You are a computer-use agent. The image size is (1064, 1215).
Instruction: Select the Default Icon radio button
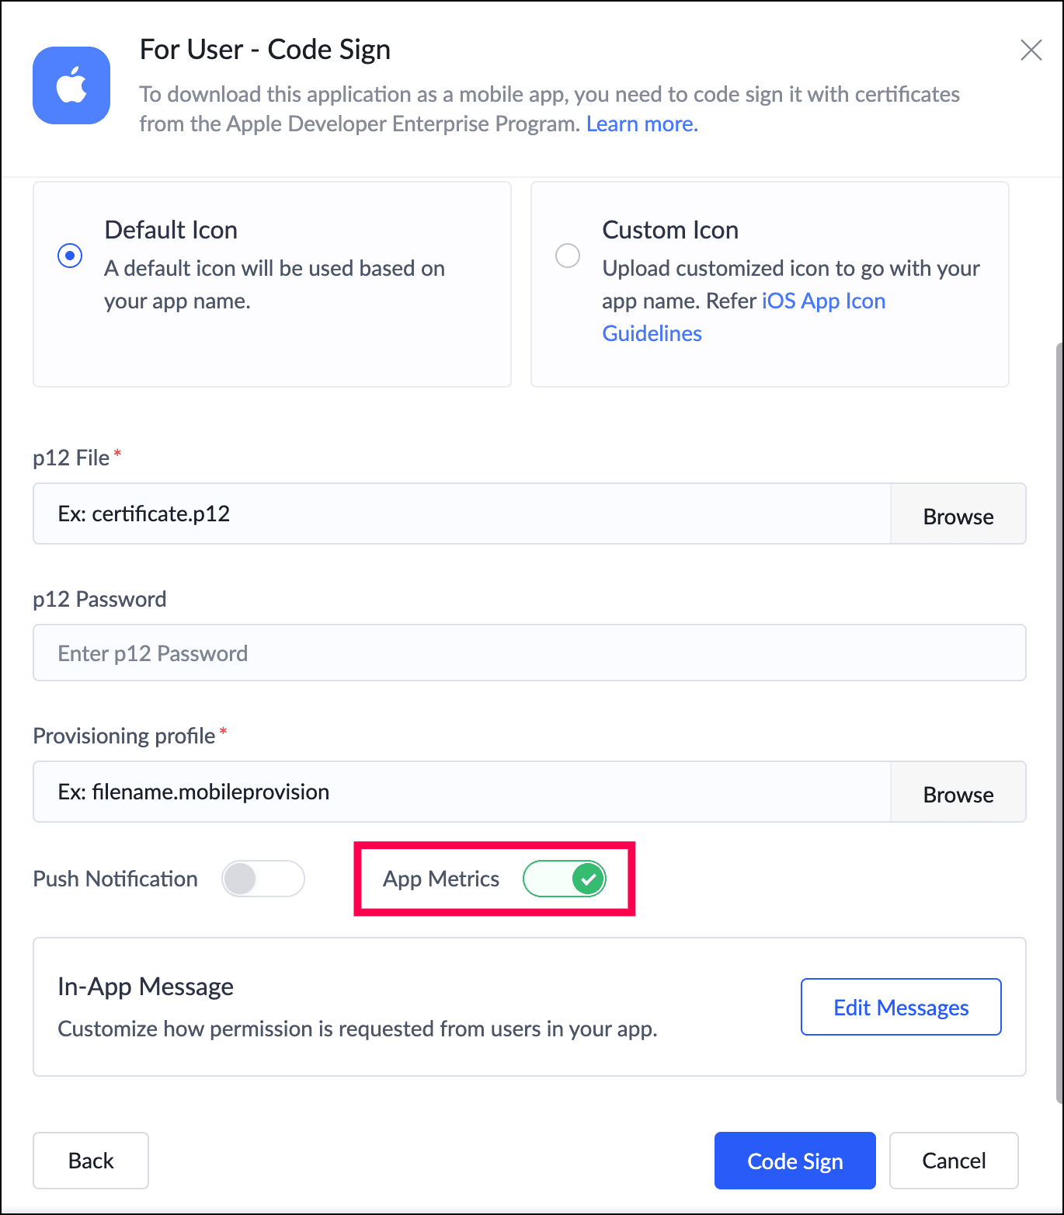point(70,256)
